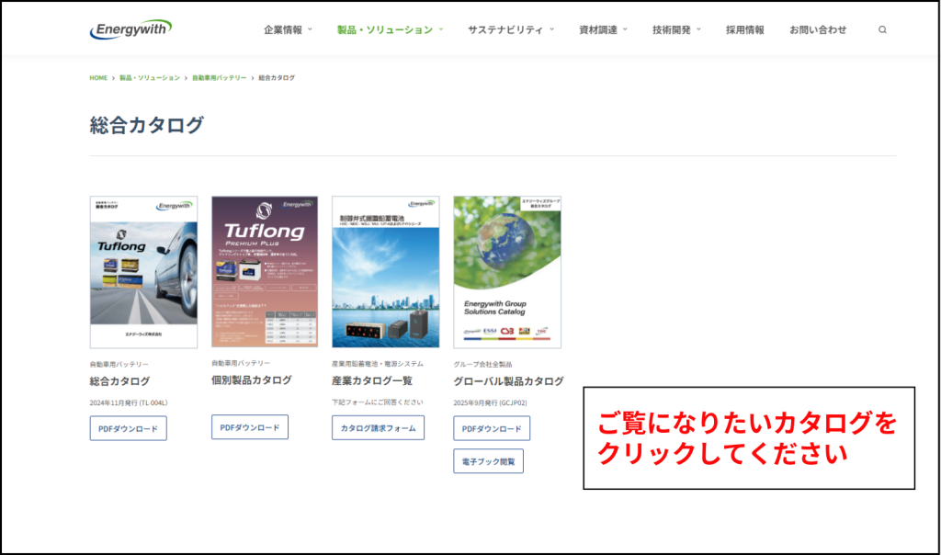Open the カタログ請求フォーム button
The width and height of the screenshot is (941, 555).
click(x=378, y=428)
